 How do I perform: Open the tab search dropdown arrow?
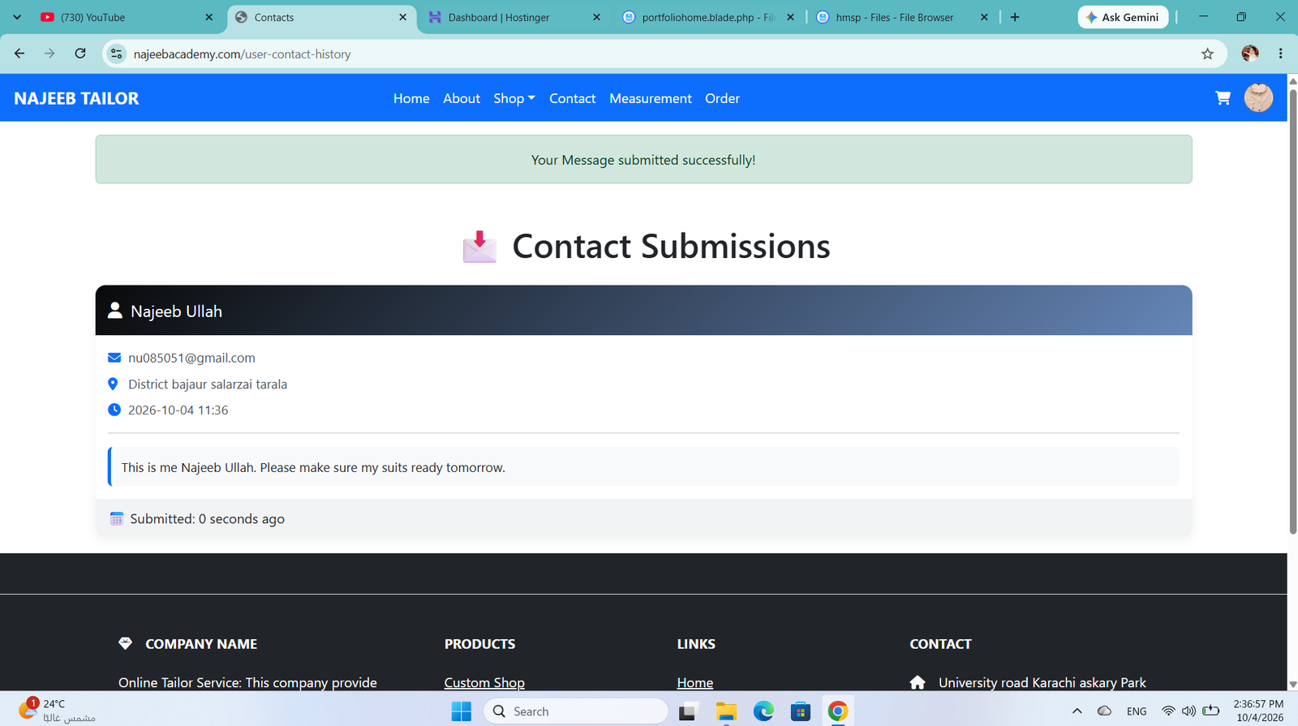[x=17, y=17]
